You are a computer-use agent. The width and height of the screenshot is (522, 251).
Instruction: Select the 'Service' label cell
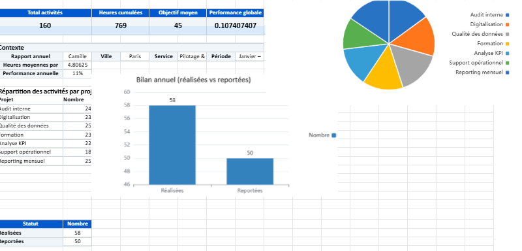click(x=164, y=56)
